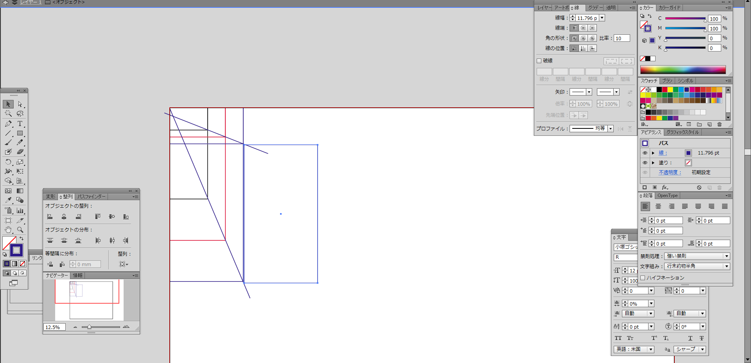Switch to the パスファインダー tab

(x=91, y=197)
